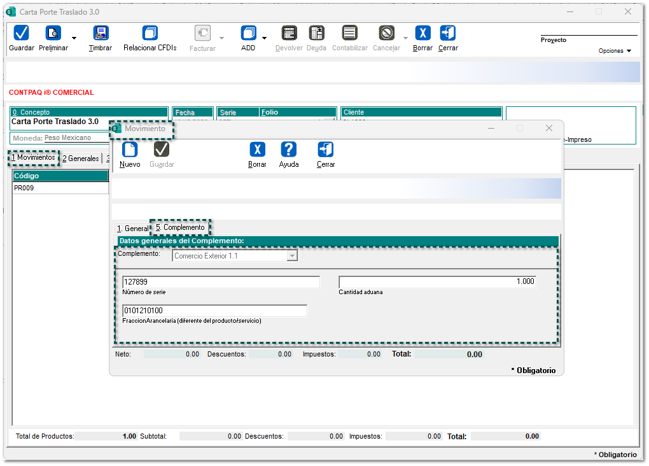649x466 pixels.
Task: Select the PR009 code row
Action: [x=60, y=188]
